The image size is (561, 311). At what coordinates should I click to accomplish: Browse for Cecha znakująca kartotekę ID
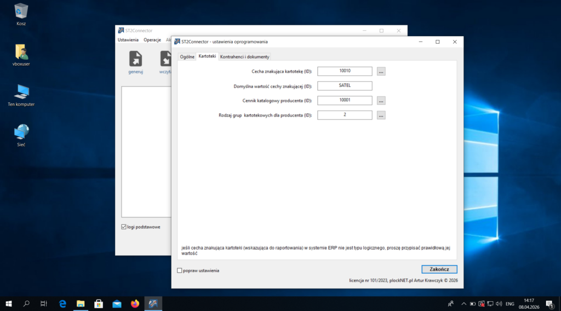point(381,71)
